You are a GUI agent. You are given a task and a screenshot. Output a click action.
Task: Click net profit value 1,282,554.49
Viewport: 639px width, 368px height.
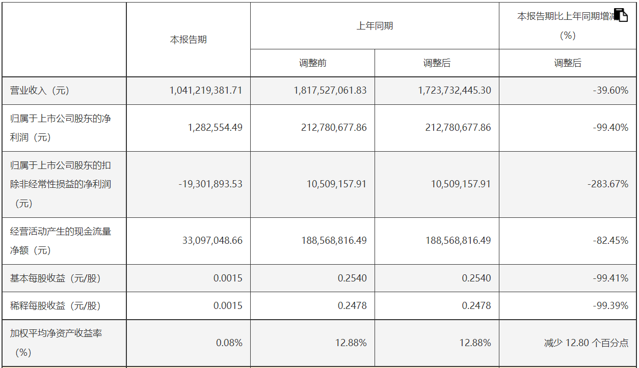[215, 128]
